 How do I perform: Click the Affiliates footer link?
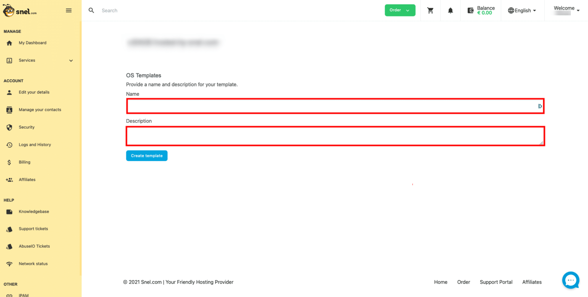coord(532,282)
